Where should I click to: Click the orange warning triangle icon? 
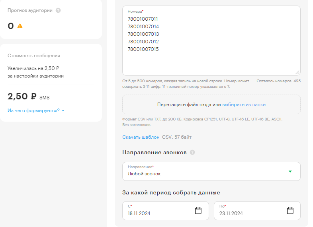(20, 26)
